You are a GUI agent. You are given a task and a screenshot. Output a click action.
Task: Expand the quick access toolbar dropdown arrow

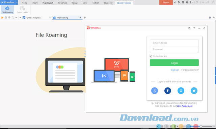tap(20, 18)
